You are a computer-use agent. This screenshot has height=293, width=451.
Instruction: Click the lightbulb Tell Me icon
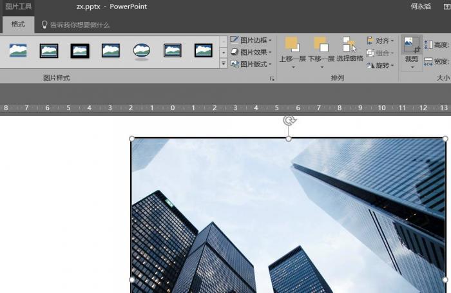pyautogui.click(x=44, y=24)
